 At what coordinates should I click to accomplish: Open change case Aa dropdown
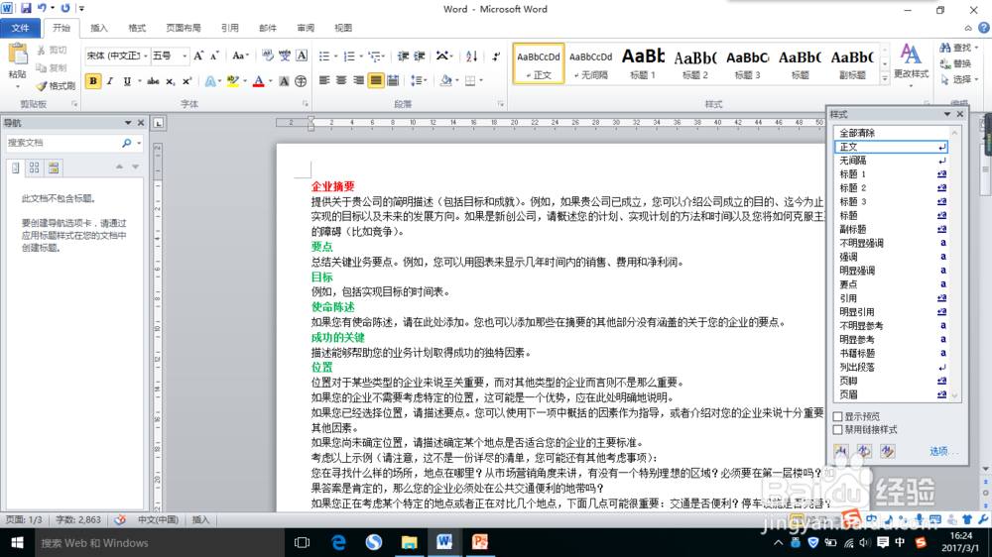(240, 56)
